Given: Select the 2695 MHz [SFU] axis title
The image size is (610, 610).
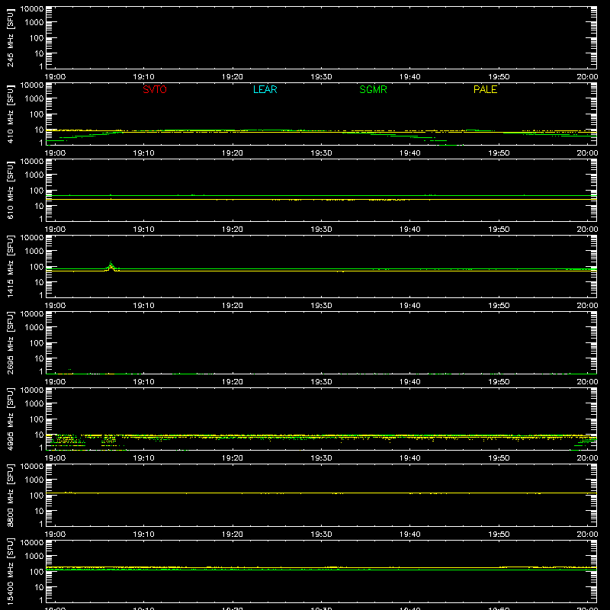Looking at the screenshot, I should (x=10, y=342).
